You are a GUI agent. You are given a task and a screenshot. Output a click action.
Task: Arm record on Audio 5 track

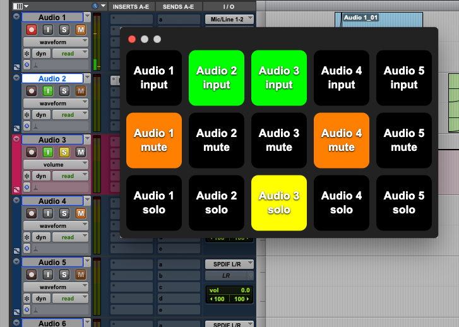coord(32,275)
